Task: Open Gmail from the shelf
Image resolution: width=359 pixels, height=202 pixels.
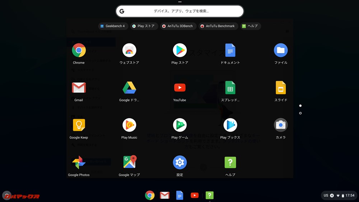Action: pos(165,196)
